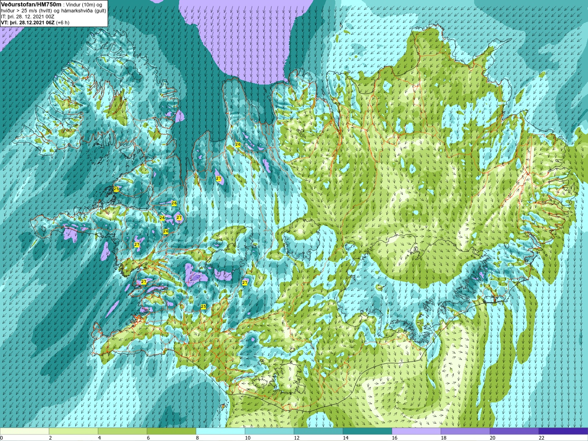The height and width of the screenshot is (441, 588).
Task: Click the '16' tick label on the legend
Action: [x=394, y=438]
